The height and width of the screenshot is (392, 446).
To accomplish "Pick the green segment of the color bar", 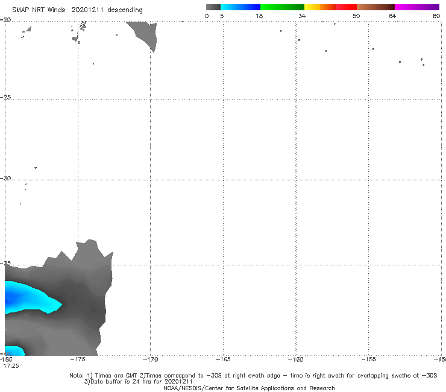I will [282, 7].
